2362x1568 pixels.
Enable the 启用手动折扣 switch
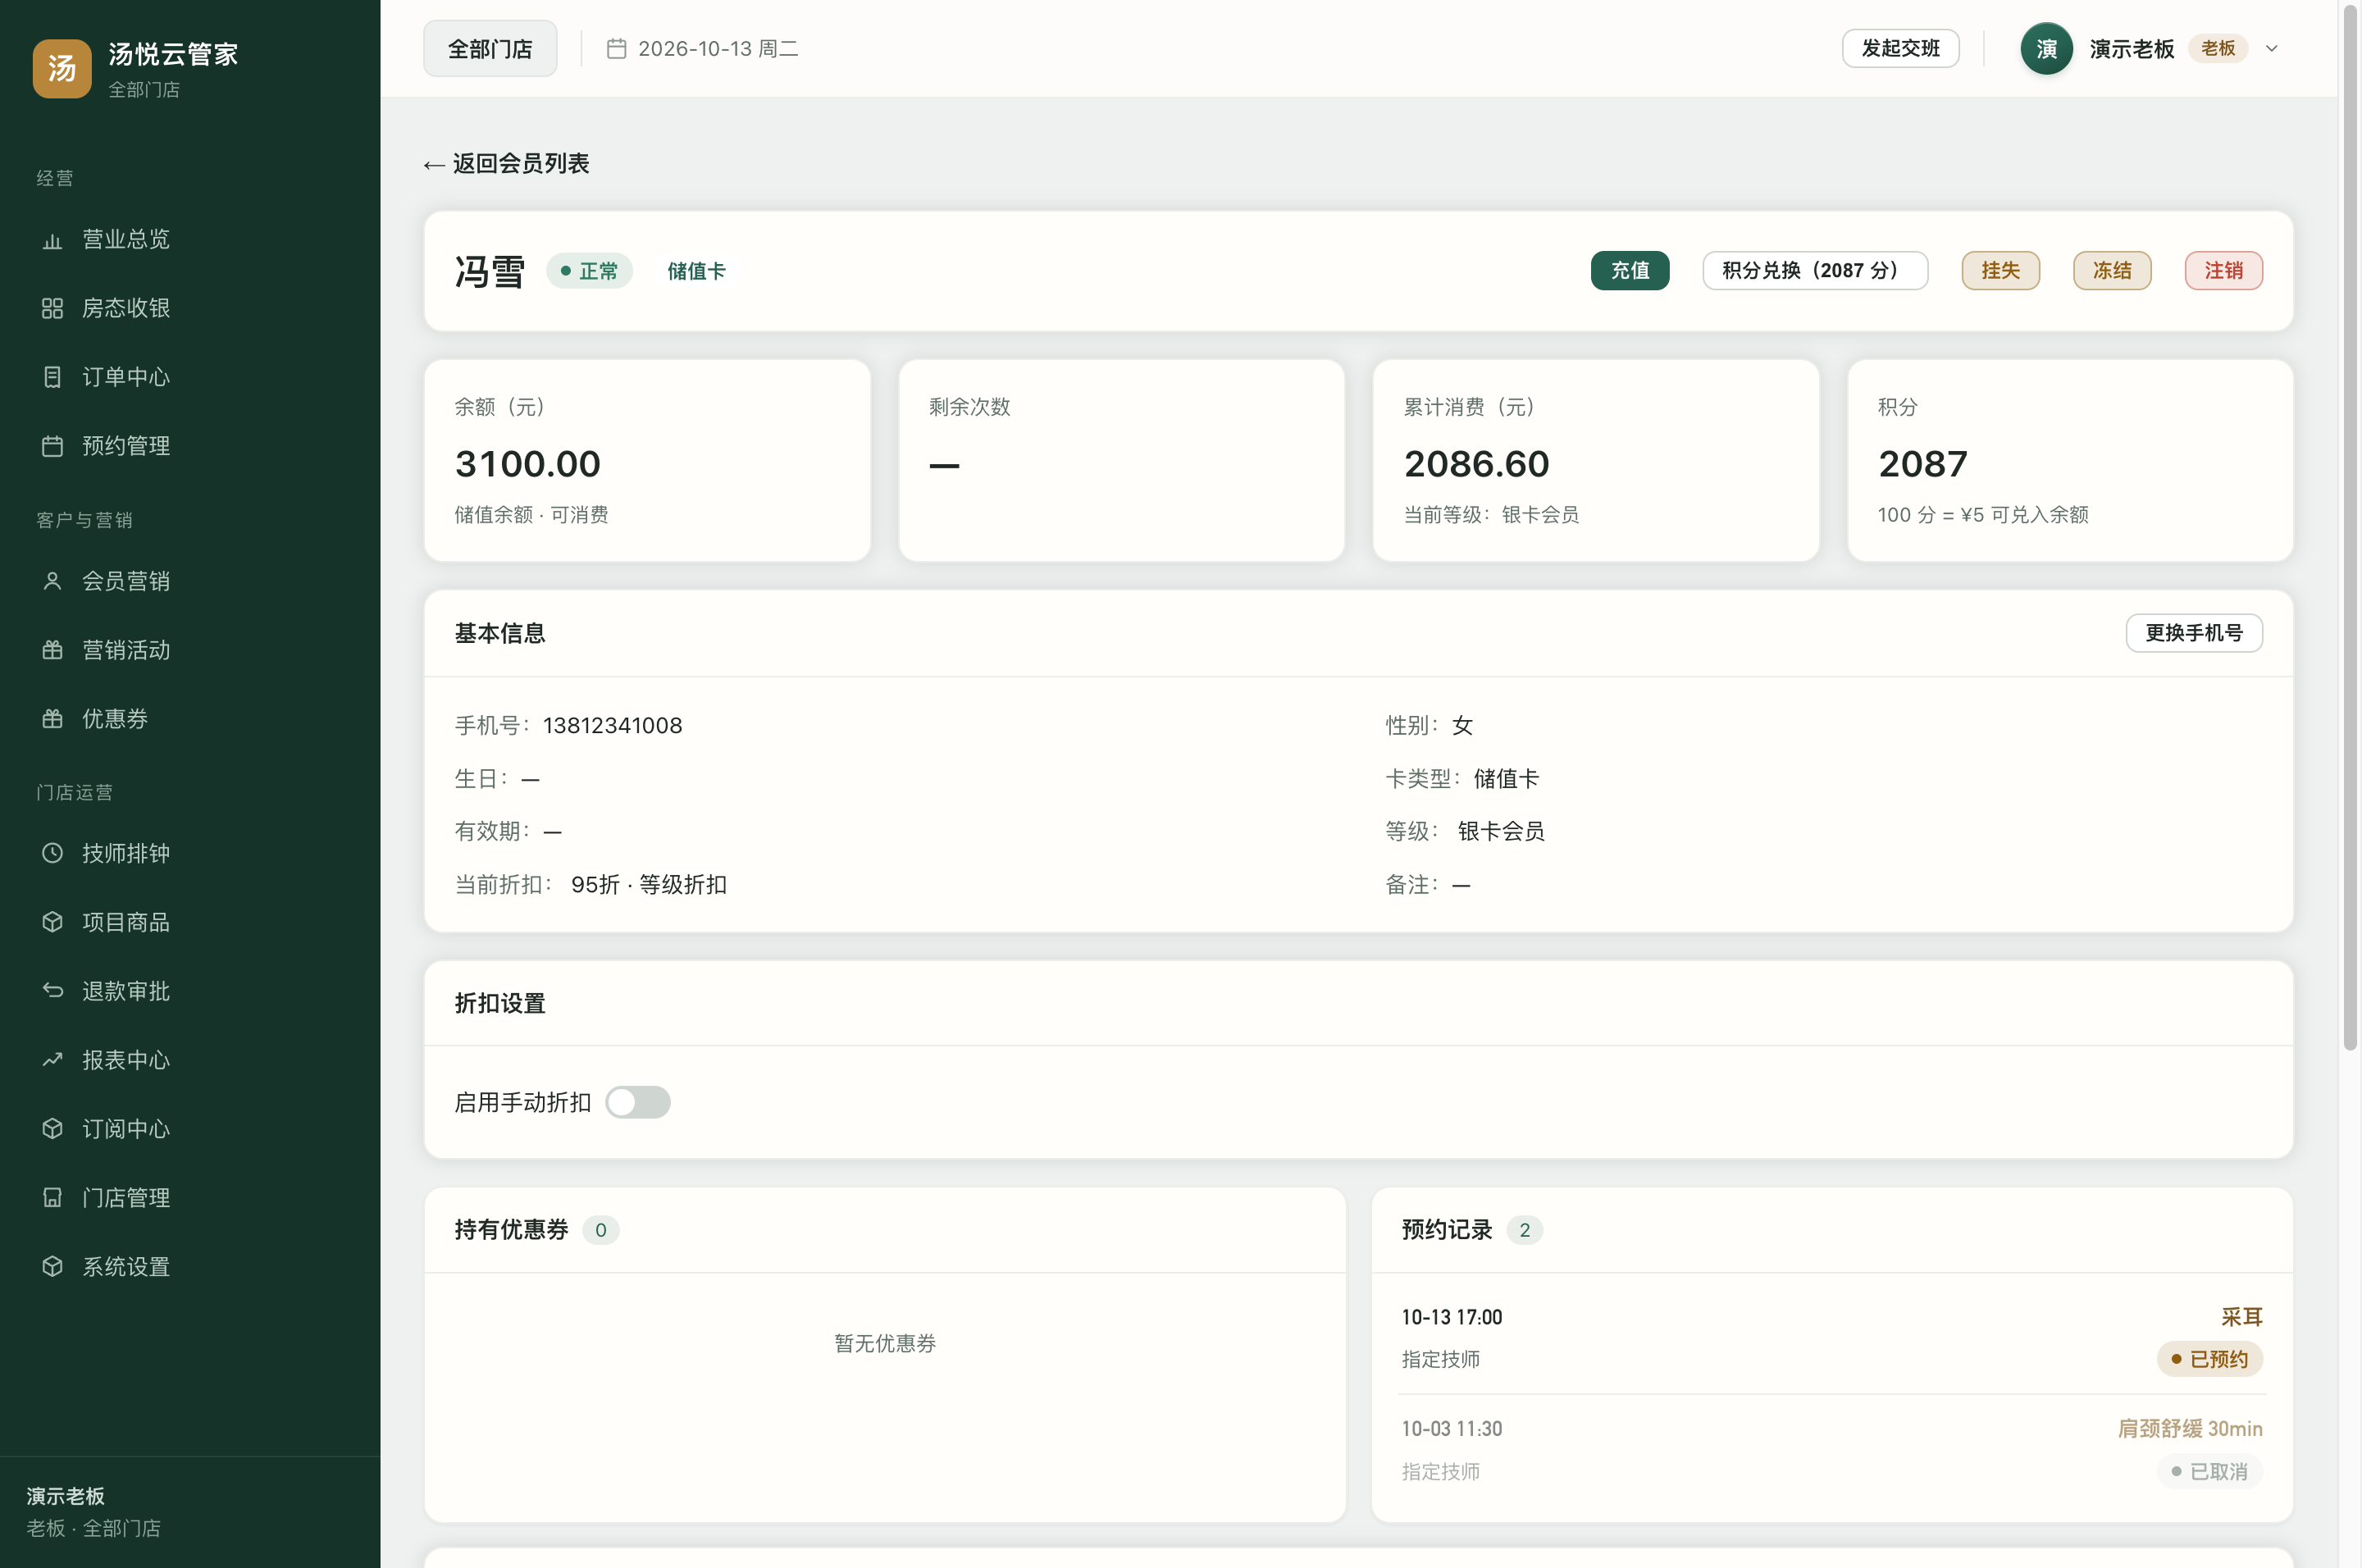click(x=638, y=1102)
